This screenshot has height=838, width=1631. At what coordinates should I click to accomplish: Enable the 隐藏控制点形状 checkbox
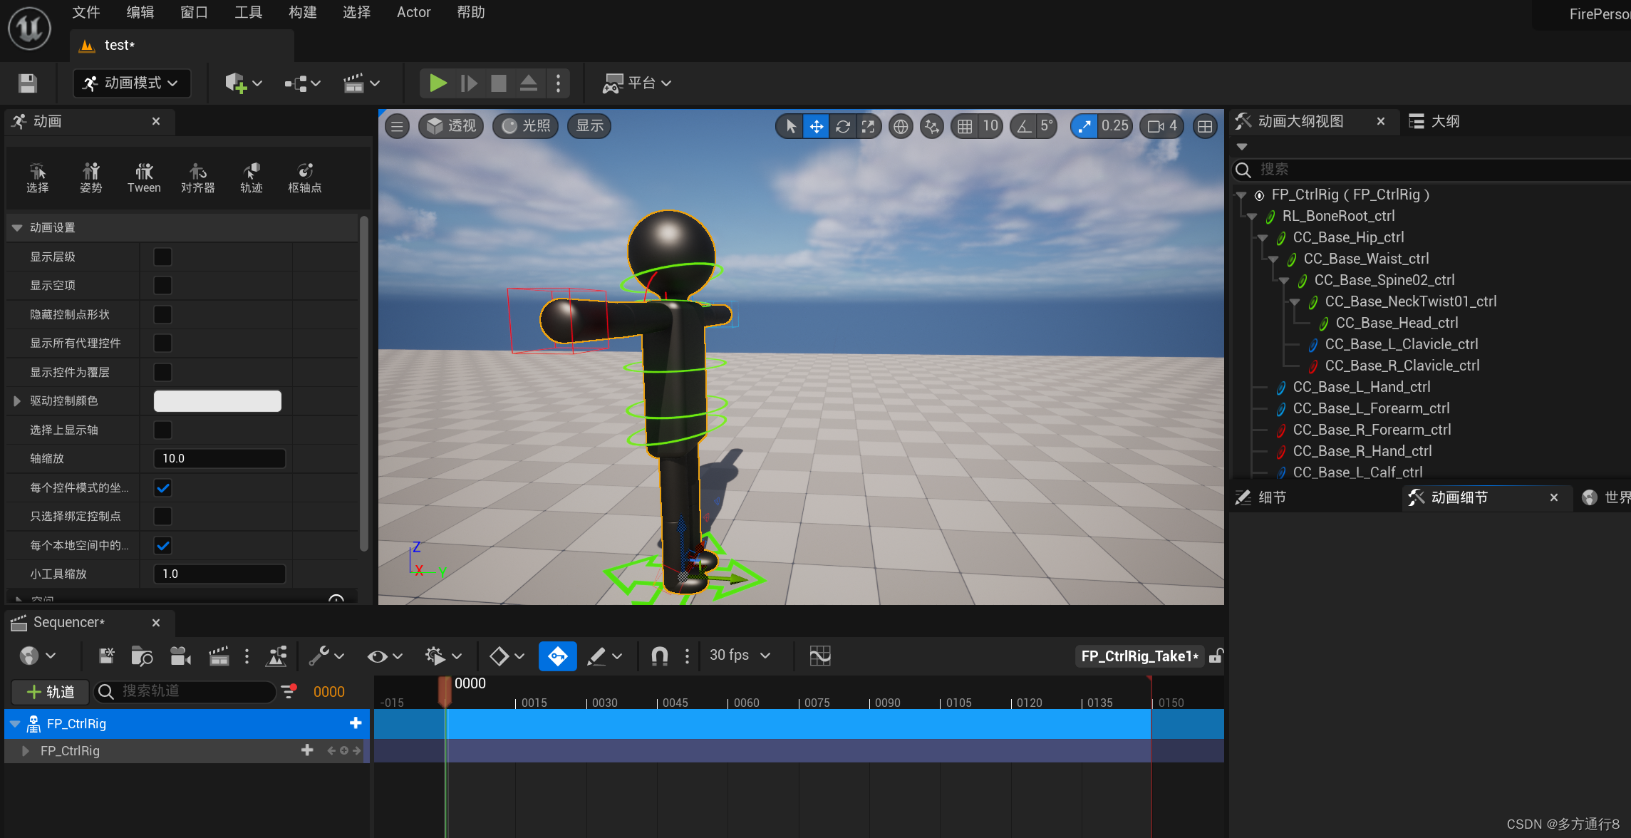coord(163,315)
